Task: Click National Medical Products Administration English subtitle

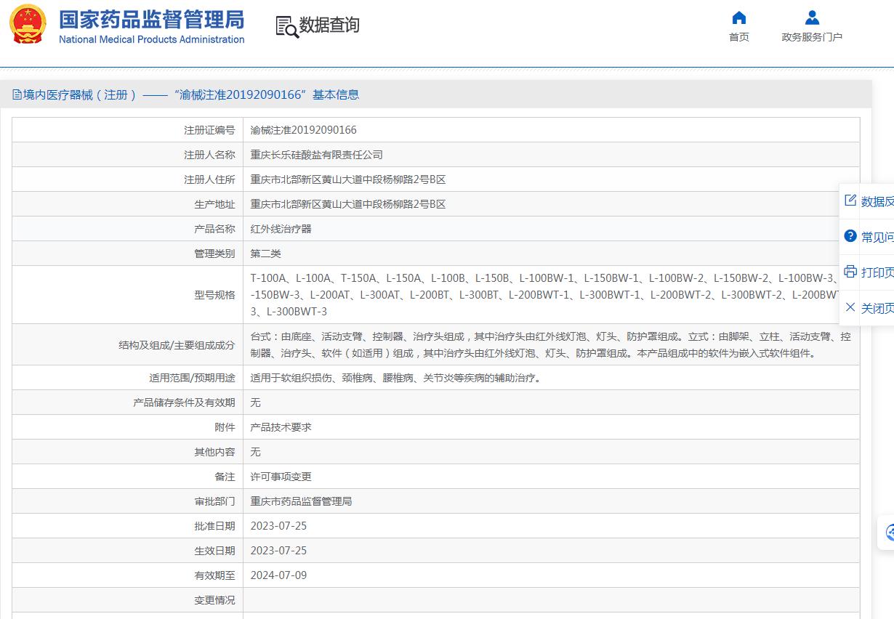Action: (x=151, y=39)
